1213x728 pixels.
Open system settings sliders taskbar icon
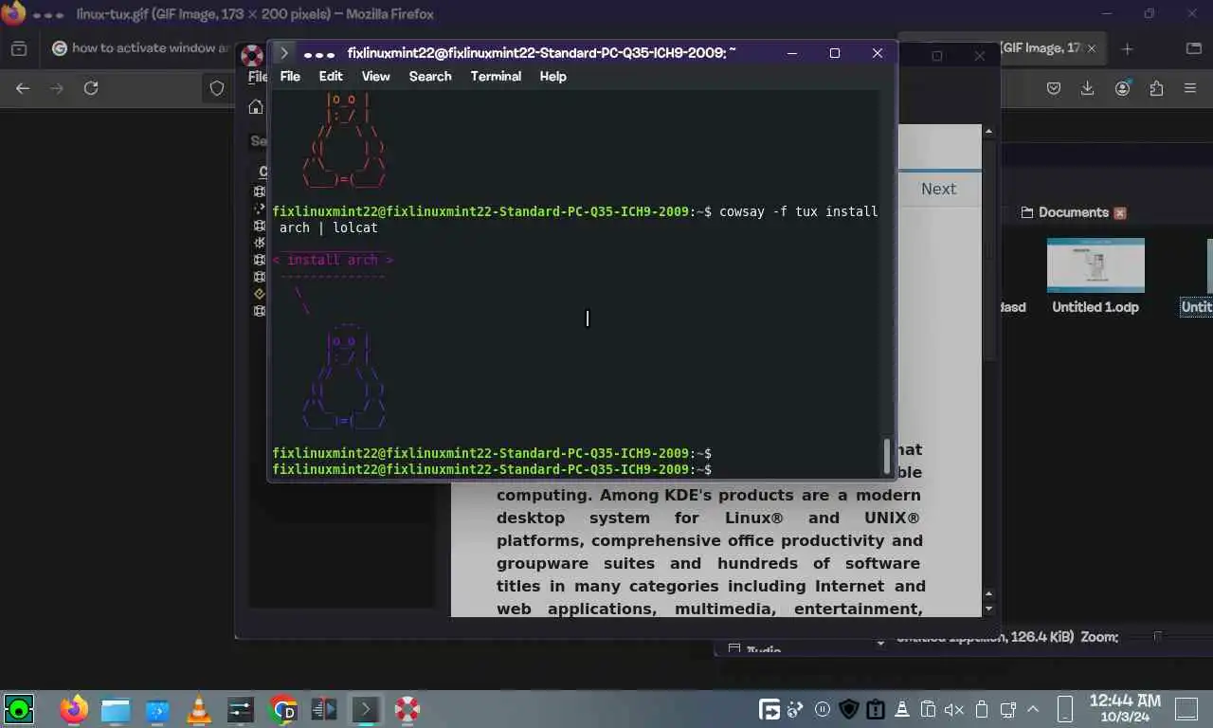pyautogui.click(x=241, y=709)
